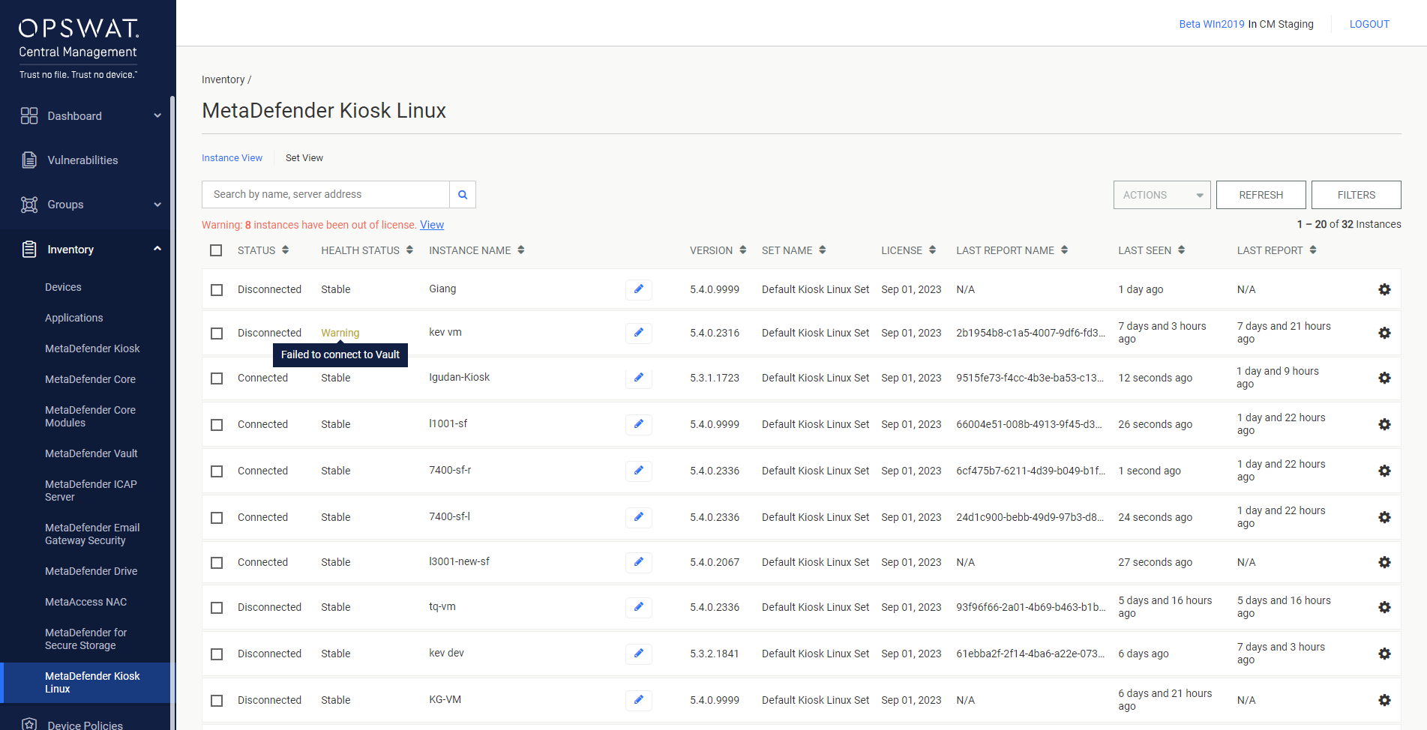Screen dimensions: 1427x730
Task: Open settings gear for 7400-sf-r row
Action: [x=1385, y=471]
